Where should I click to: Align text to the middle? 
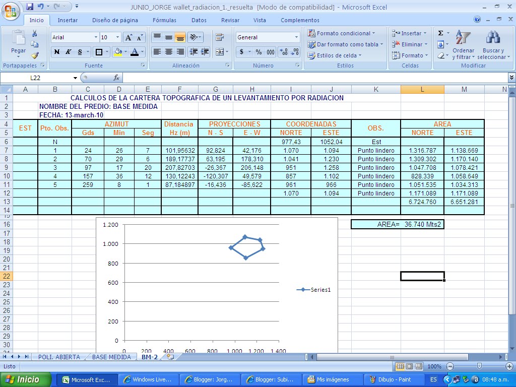point(169,37)
